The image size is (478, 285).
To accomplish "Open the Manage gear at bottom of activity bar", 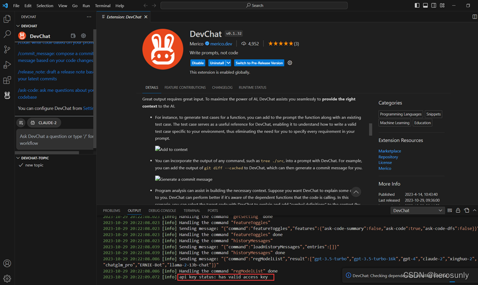I will (x=7, y=278).
